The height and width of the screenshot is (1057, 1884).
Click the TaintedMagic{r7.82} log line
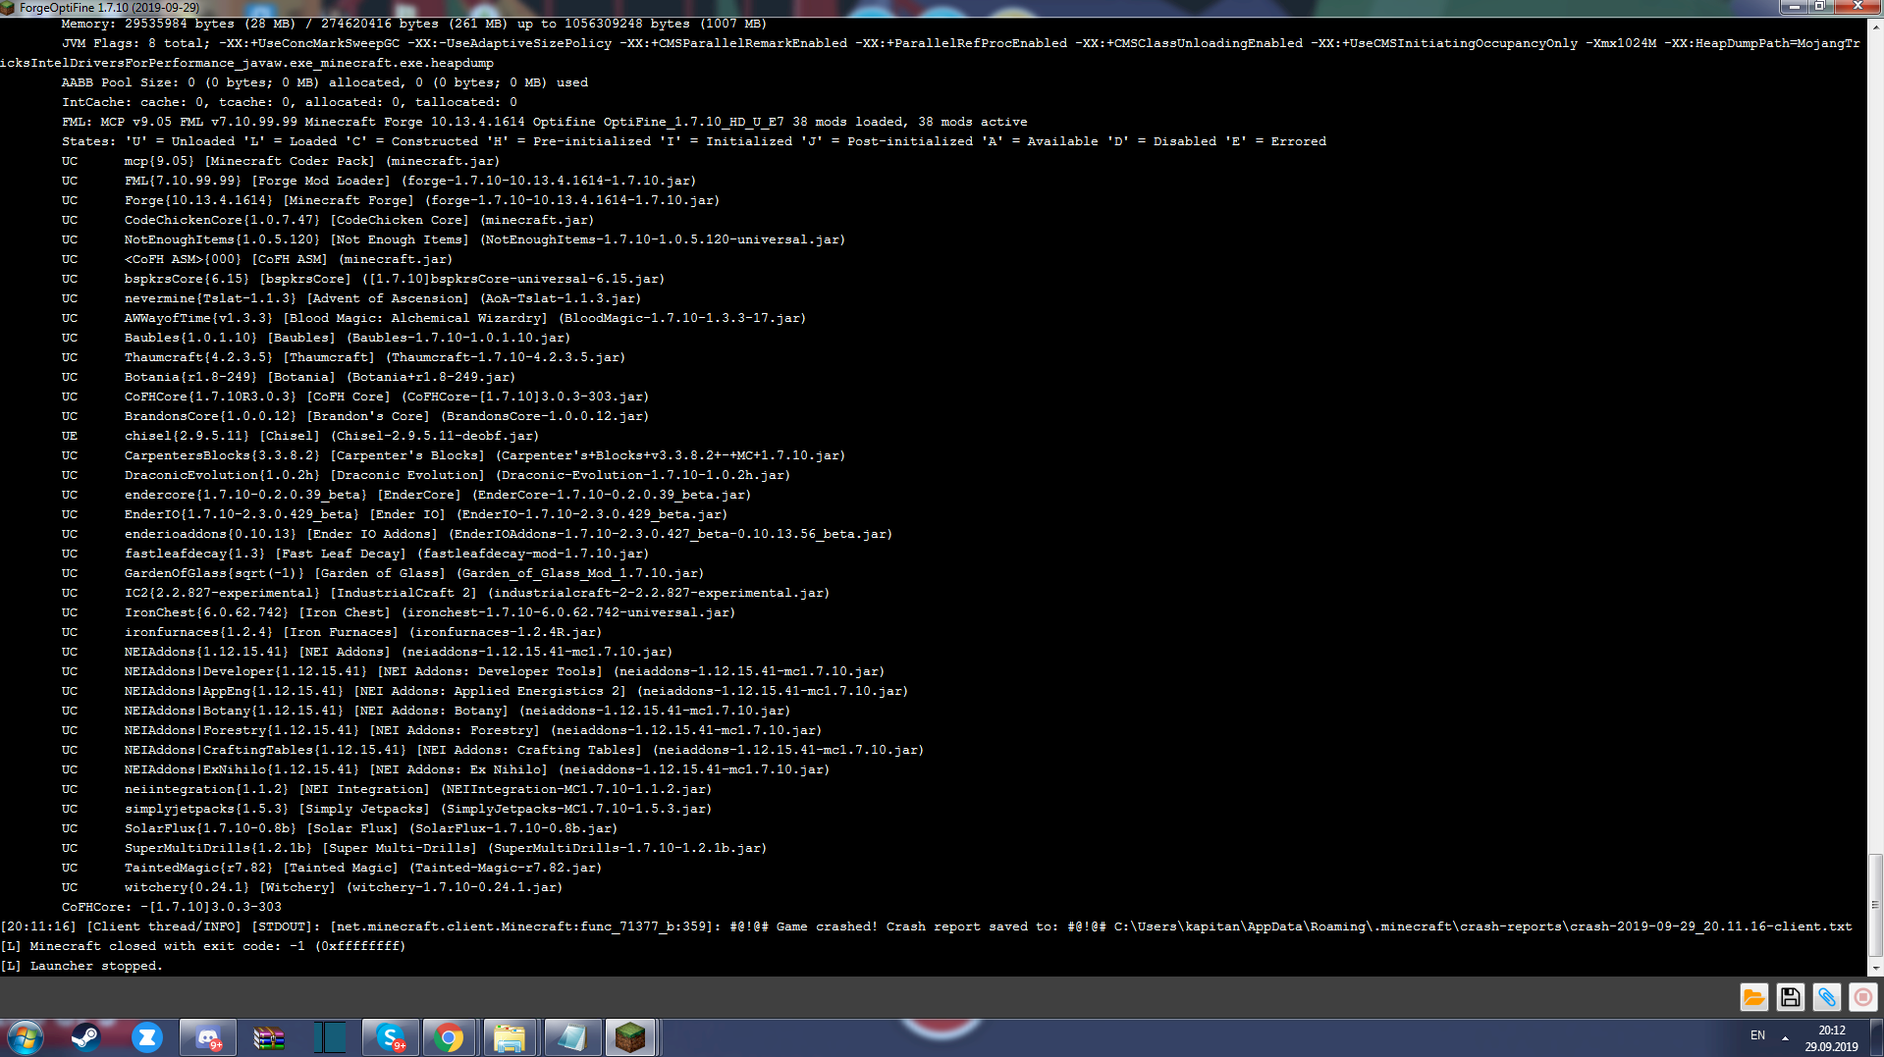(332, 868)
